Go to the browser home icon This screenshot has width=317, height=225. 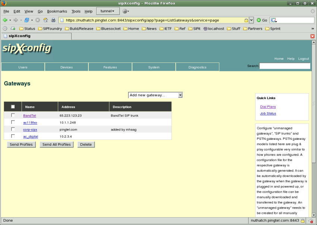click(x=46, y=20)
